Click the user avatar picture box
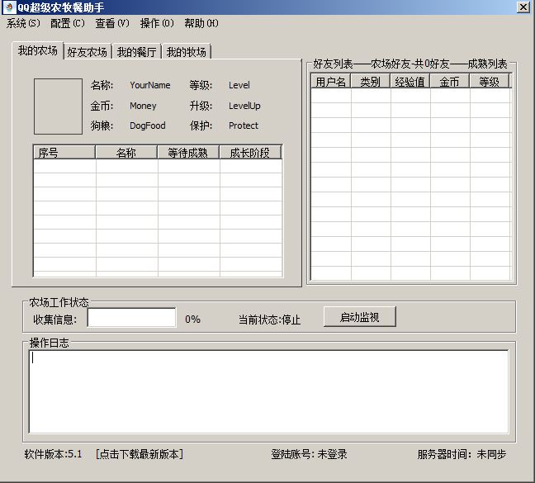Viewport: 535px width, 483px height. tap(58, 107)
